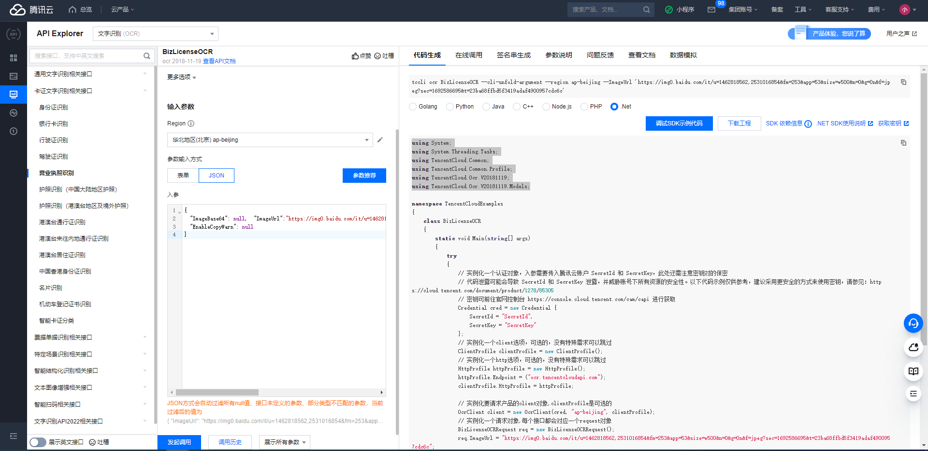Toggle the 展示英文接口 switch
The image size is (928, 451).
coord(38,442)
